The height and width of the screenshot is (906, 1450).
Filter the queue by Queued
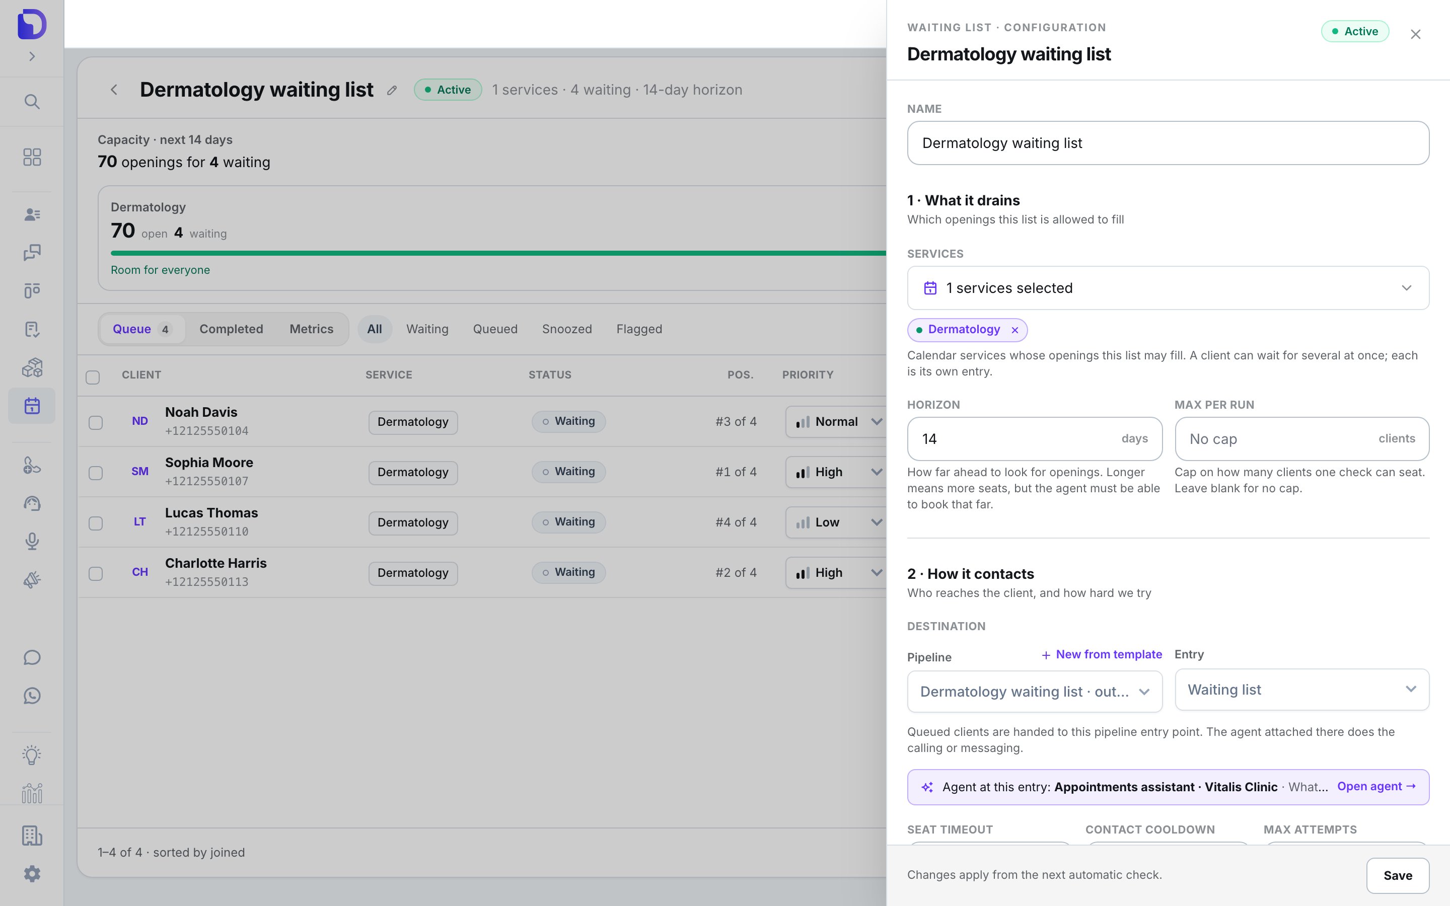click(495, 329)
